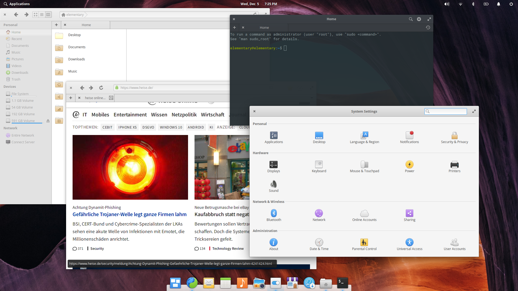Open sound volume indicator in panel
518x291 pixels.
[x=447, y=4]
